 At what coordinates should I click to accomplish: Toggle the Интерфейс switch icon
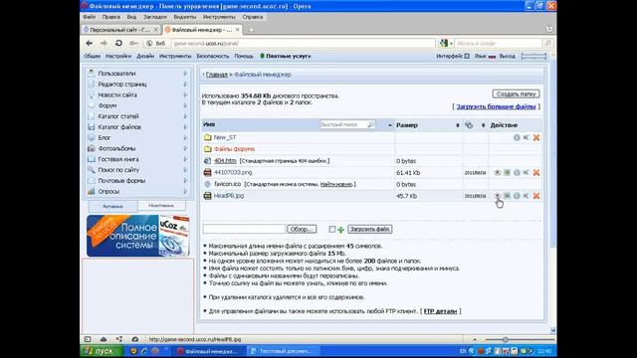pyautogui.click(x=467, y=56)
